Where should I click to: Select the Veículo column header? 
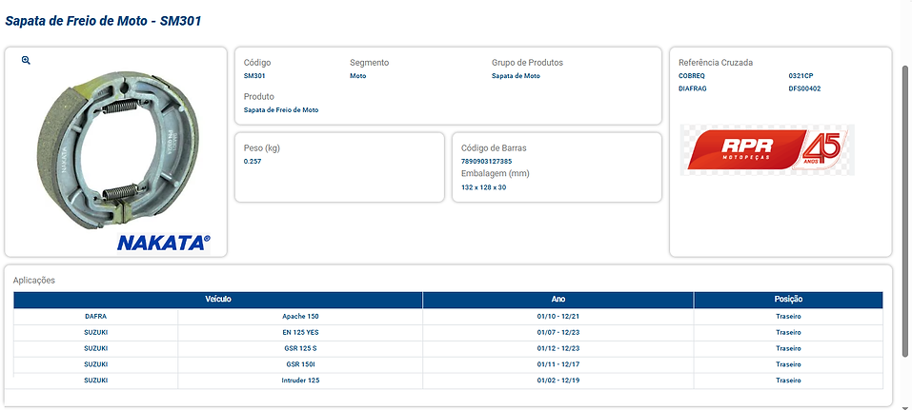pyautogui.click(x=218, y=300)
